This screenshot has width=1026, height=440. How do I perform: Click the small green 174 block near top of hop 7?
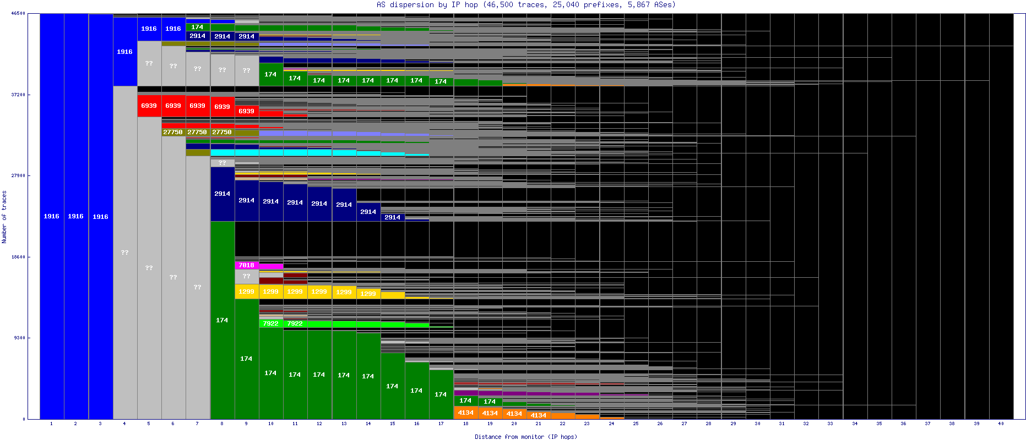pos(198,27)
